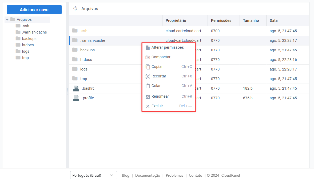Select Compactar in the context menu
This screenshot has height=182, width=314.
pyautogui.click(x=161, y=57)
